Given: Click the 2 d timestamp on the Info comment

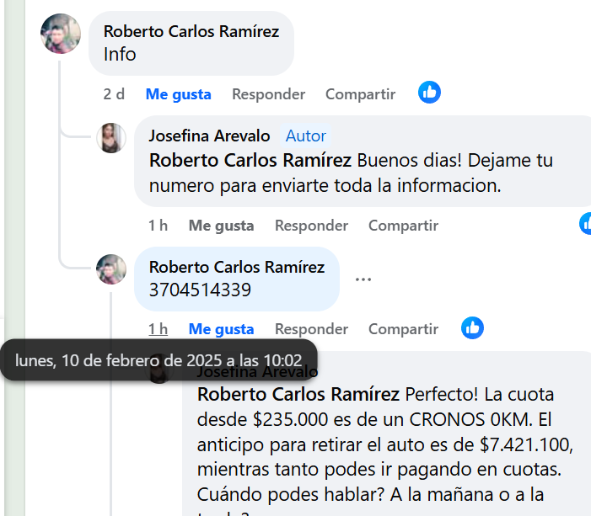Looking at the screenshot, I should pos(114,94).
